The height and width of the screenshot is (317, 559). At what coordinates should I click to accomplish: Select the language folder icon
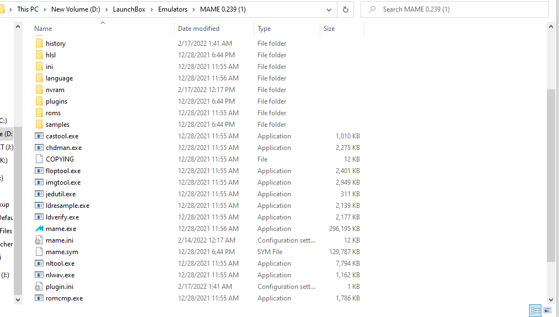[39, 78]
